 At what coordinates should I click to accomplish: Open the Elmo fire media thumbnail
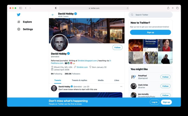[x=136, y=45]
